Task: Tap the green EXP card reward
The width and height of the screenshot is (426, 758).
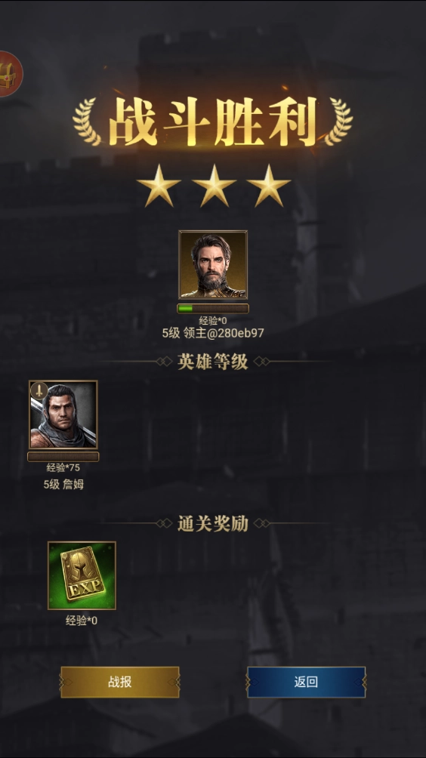Action: click(x=82, y=575)
